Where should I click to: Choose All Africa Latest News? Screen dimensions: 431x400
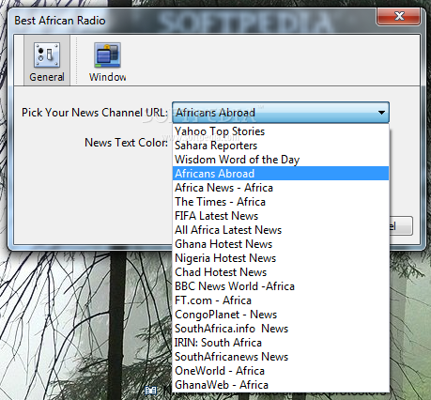pyautogui.click(x=281, y=230)
